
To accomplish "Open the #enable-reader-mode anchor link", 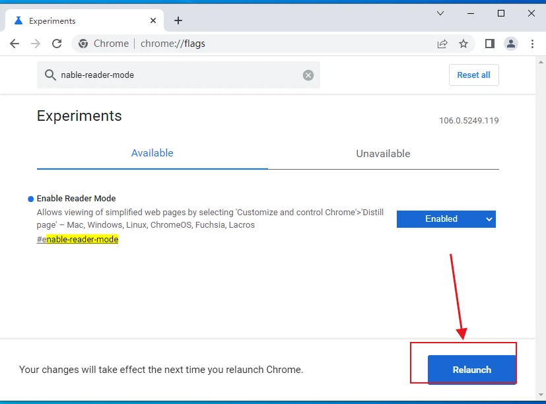I will (x=77, y=239).
